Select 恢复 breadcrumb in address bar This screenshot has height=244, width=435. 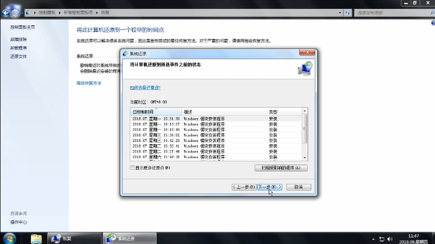coord(105,13)
